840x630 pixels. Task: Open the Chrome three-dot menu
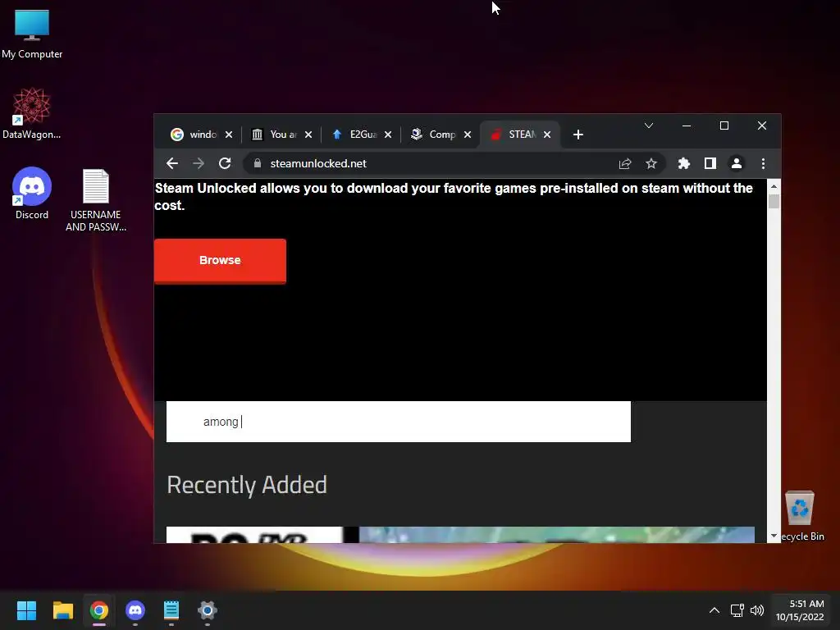pyautogui.click(x=763, y=163)
